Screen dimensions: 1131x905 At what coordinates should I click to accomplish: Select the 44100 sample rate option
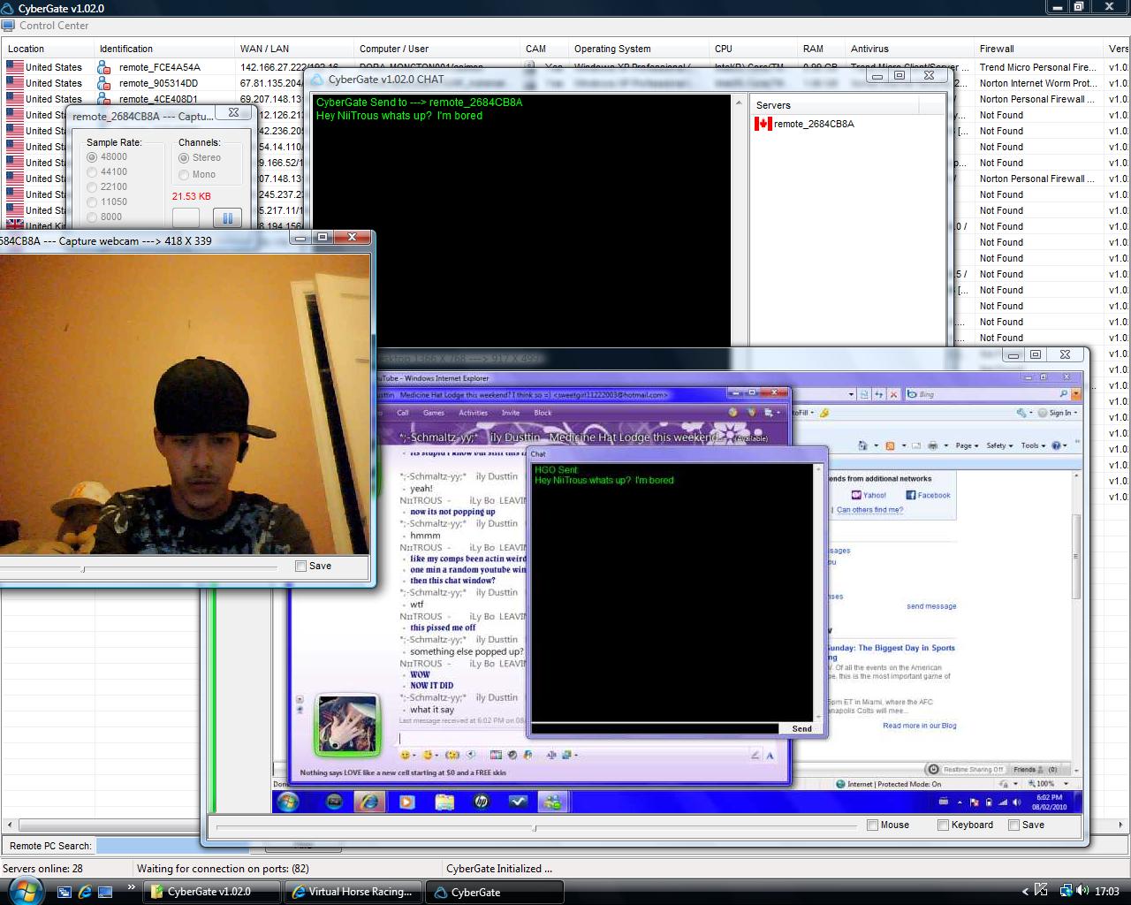(92, 172)
